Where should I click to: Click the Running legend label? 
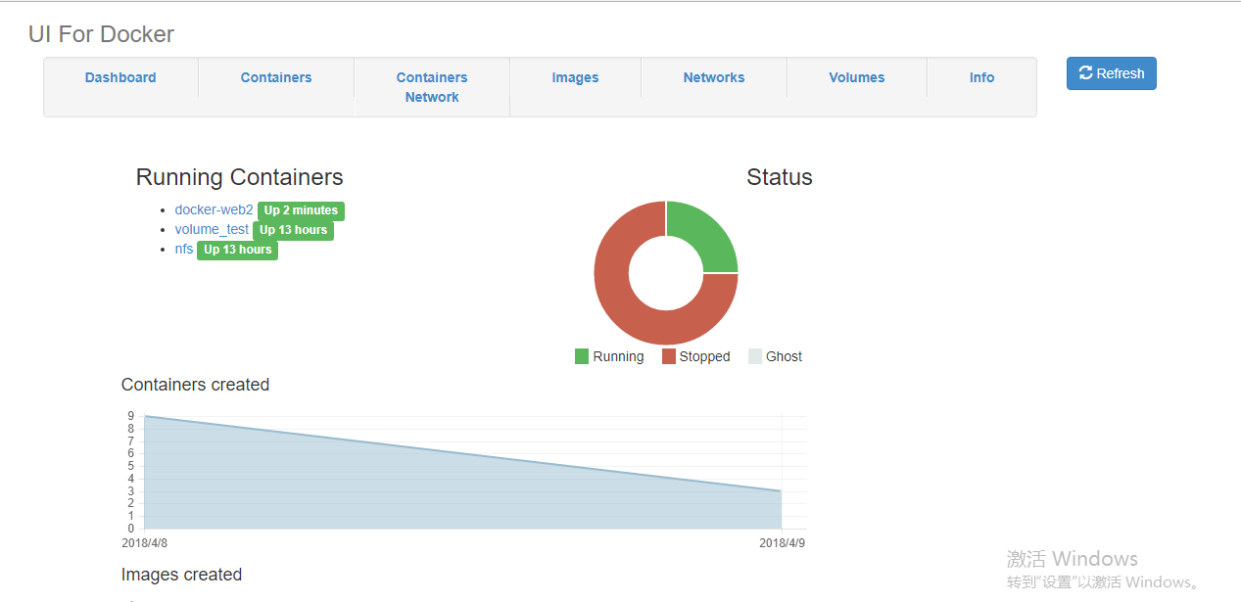[618, 356]
